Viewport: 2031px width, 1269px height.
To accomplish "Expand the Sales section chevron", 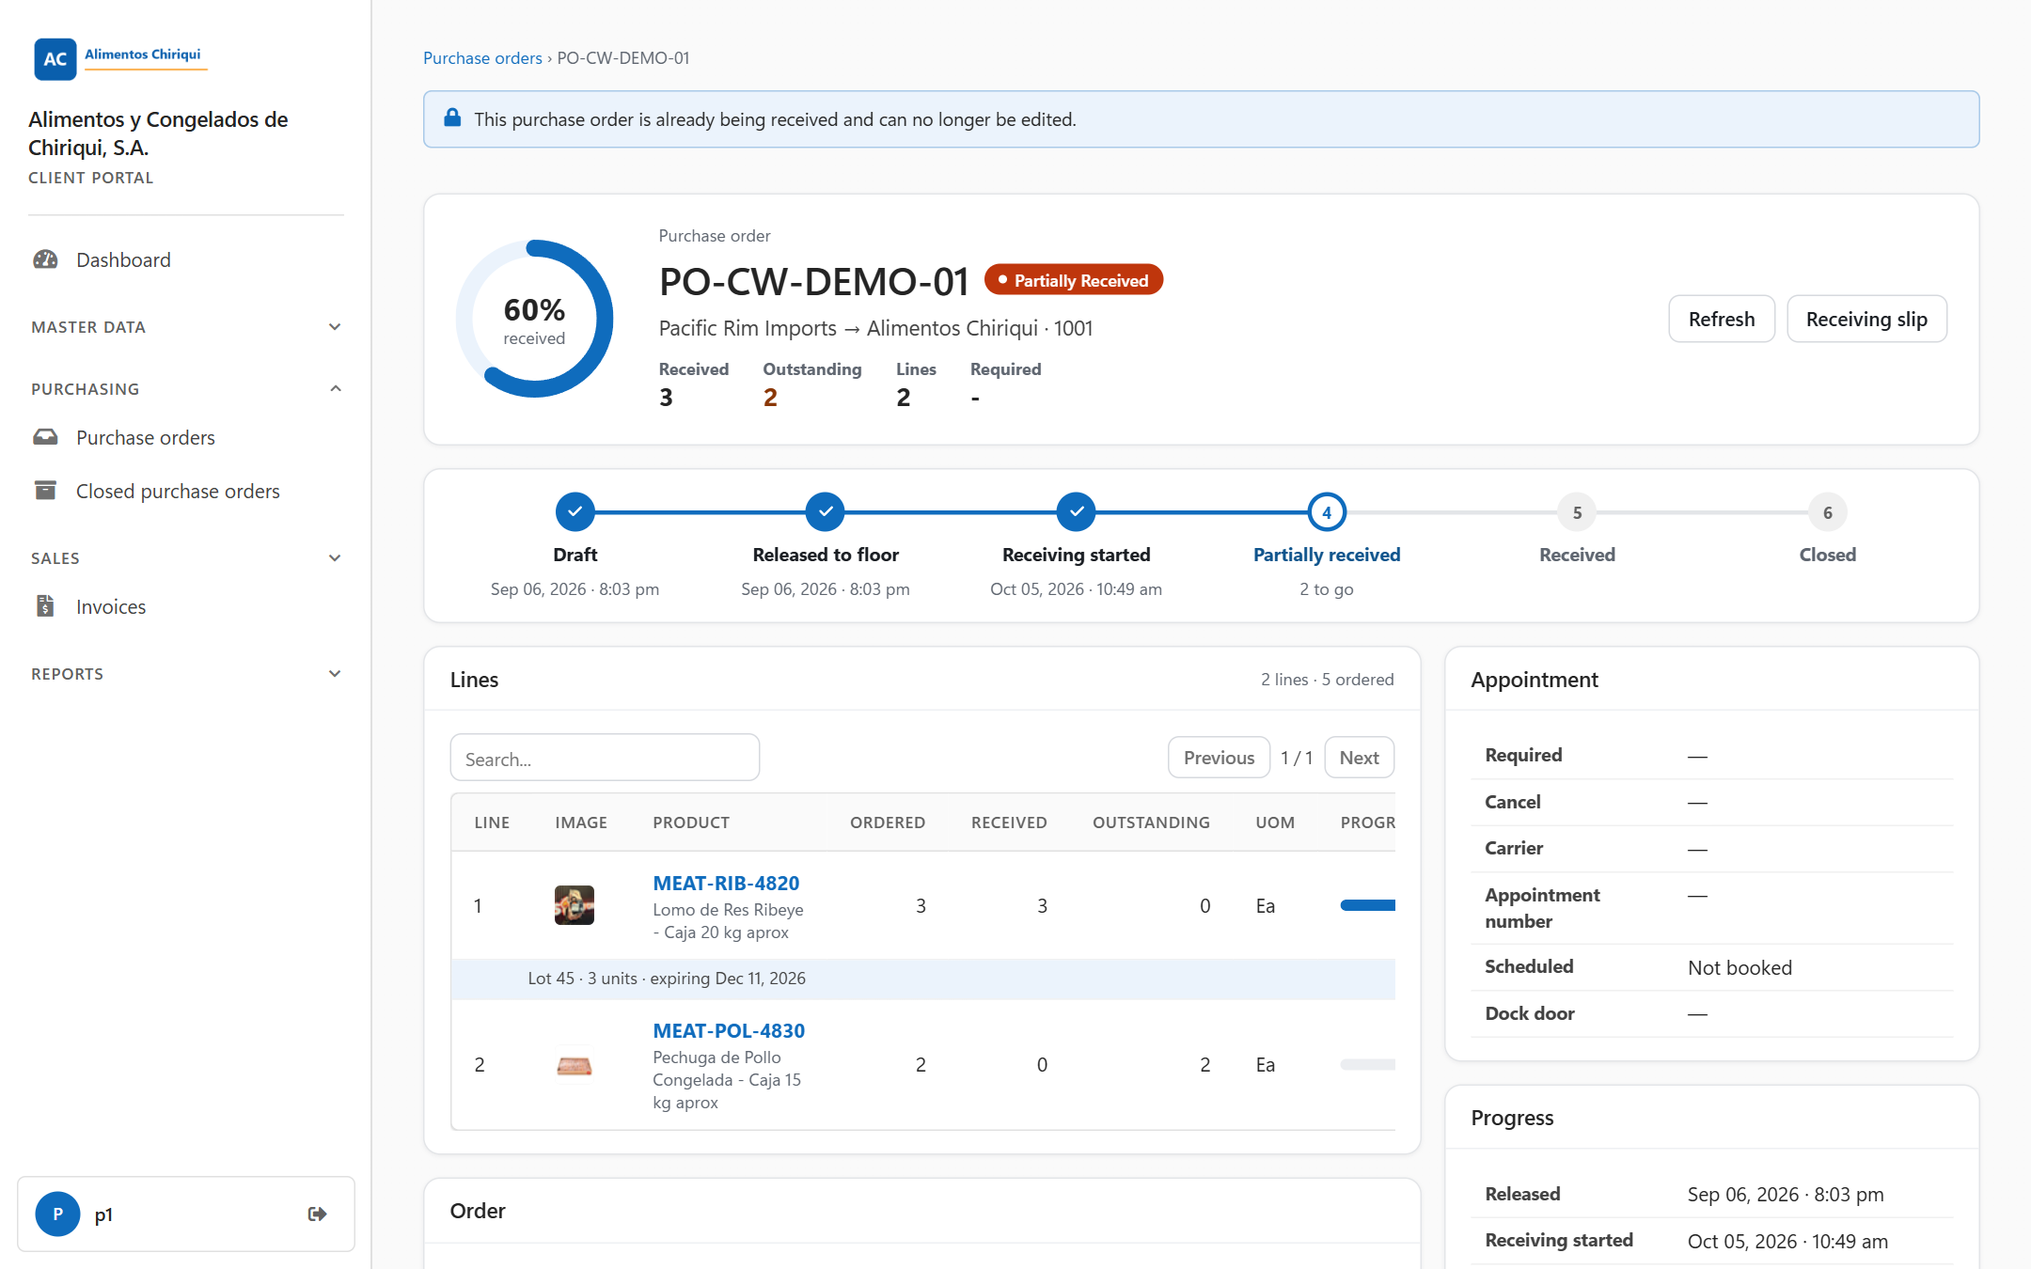I will [x=335, y=557].
